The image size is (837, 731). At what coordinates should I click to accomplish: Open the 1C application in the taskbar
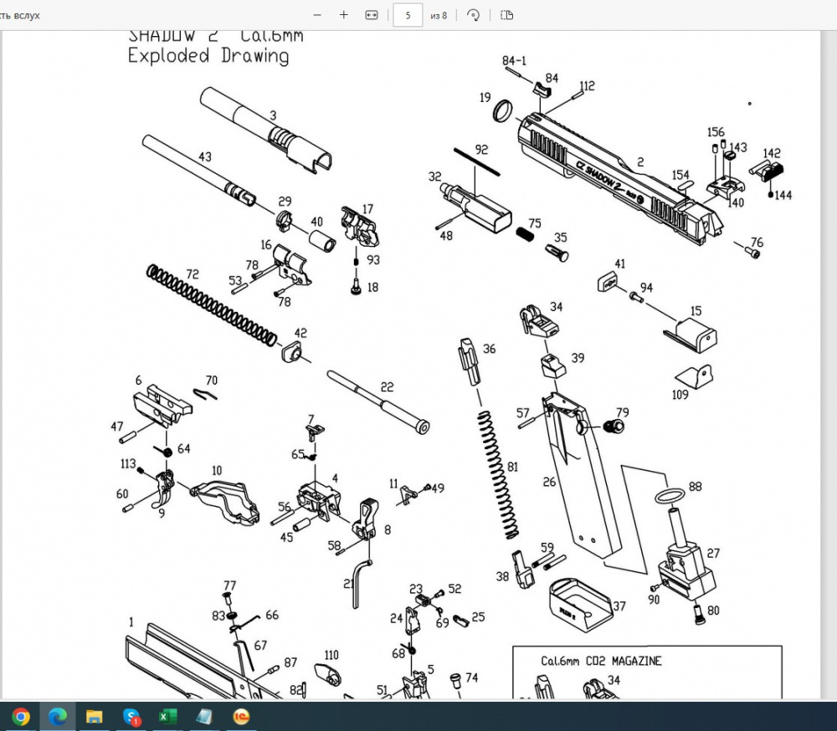point(241,716)
